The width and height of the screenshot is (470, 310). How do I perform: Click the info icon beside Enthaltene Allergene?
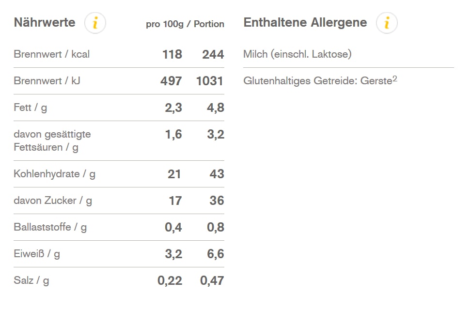[x=387, y=23]
